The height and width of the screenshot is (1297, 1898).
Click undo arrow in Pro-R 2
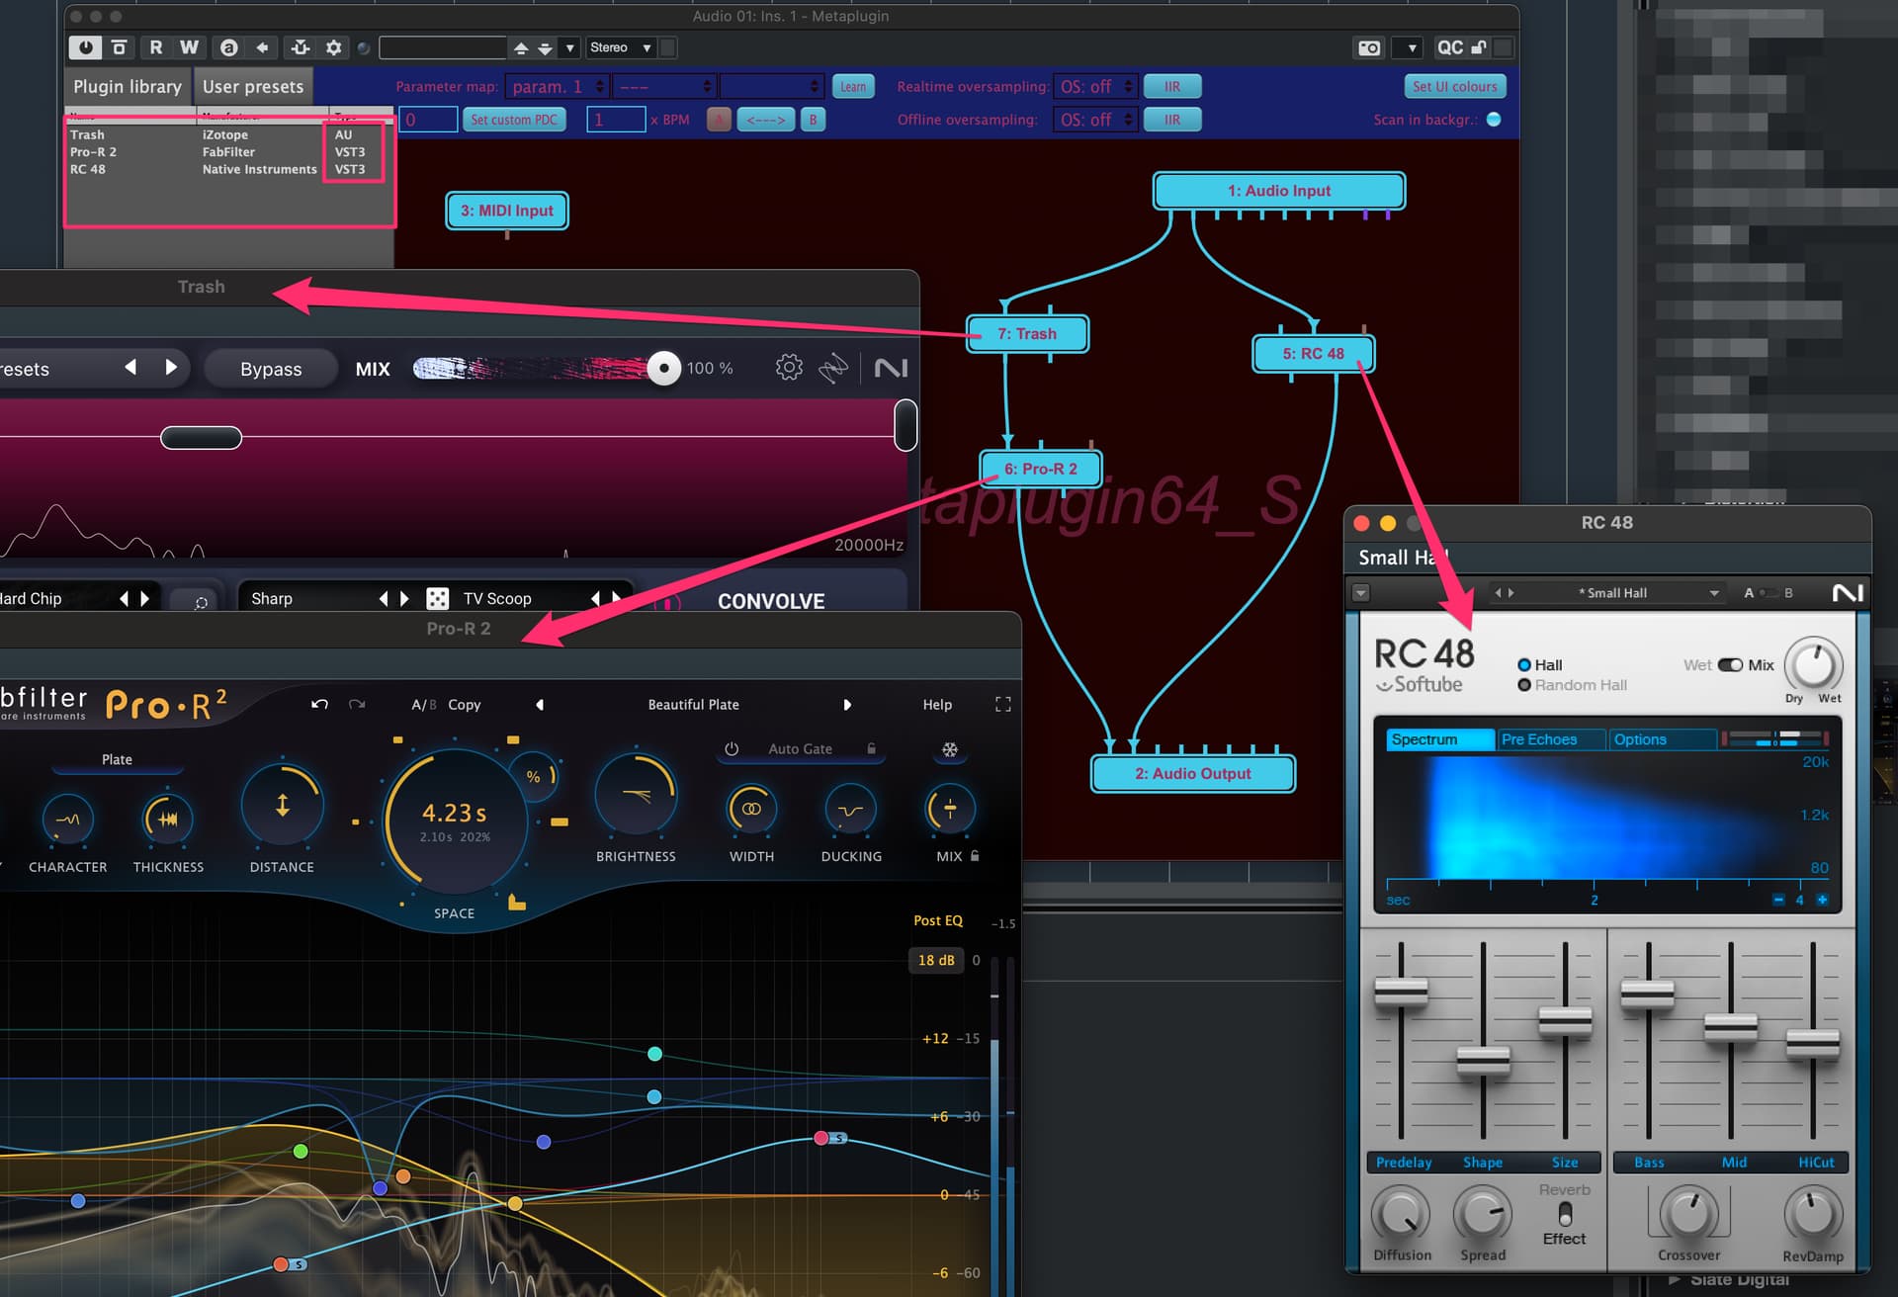[319, 704]
